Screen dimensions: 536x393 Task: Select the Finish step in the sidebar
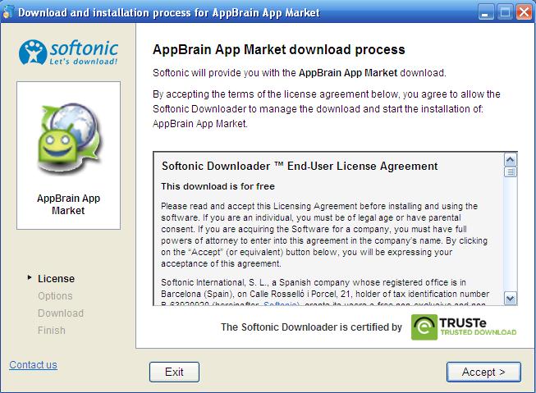(52, 330)
